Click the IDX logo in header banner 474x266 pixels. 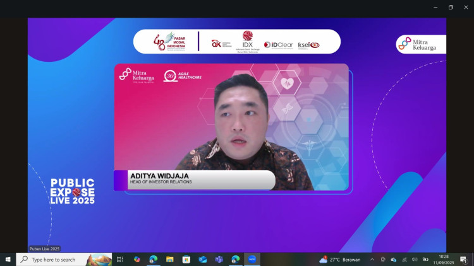248,42
